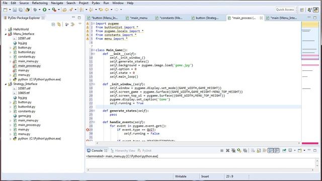This screenshot has height=181, width=322.
Task: Click the External Tools run icon
Action: [x=54, y=10]
